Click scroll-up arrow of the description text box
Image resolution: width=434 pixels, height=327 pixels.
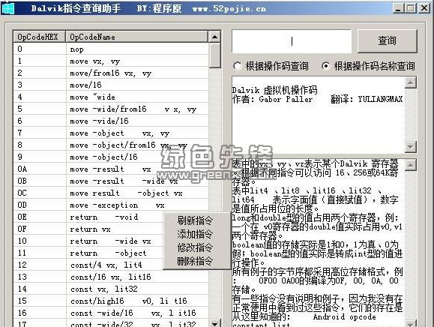411,165
